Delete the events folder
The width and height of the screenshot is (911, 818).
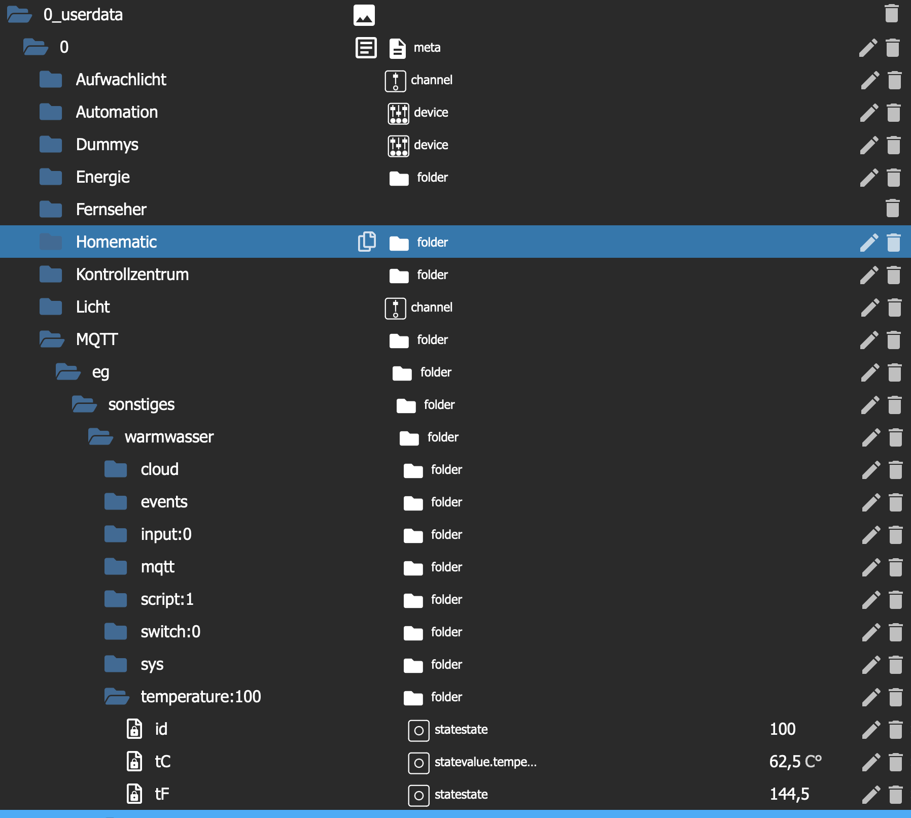coord(896,502)
